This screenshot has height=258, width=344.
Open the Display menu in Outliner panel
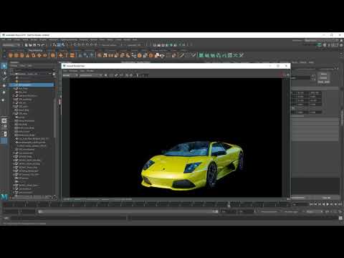pos(14,66)
